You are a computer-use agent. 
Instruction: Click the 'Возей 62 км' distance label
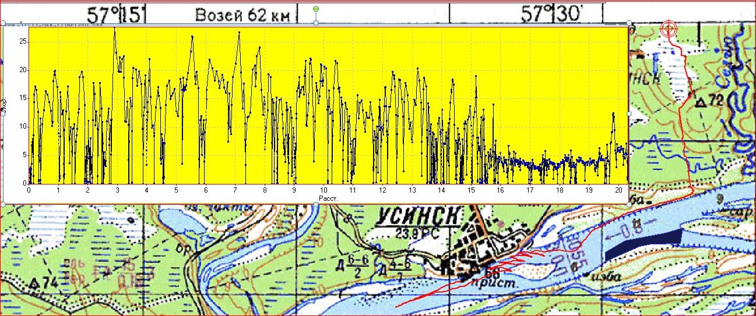point(242,14)
